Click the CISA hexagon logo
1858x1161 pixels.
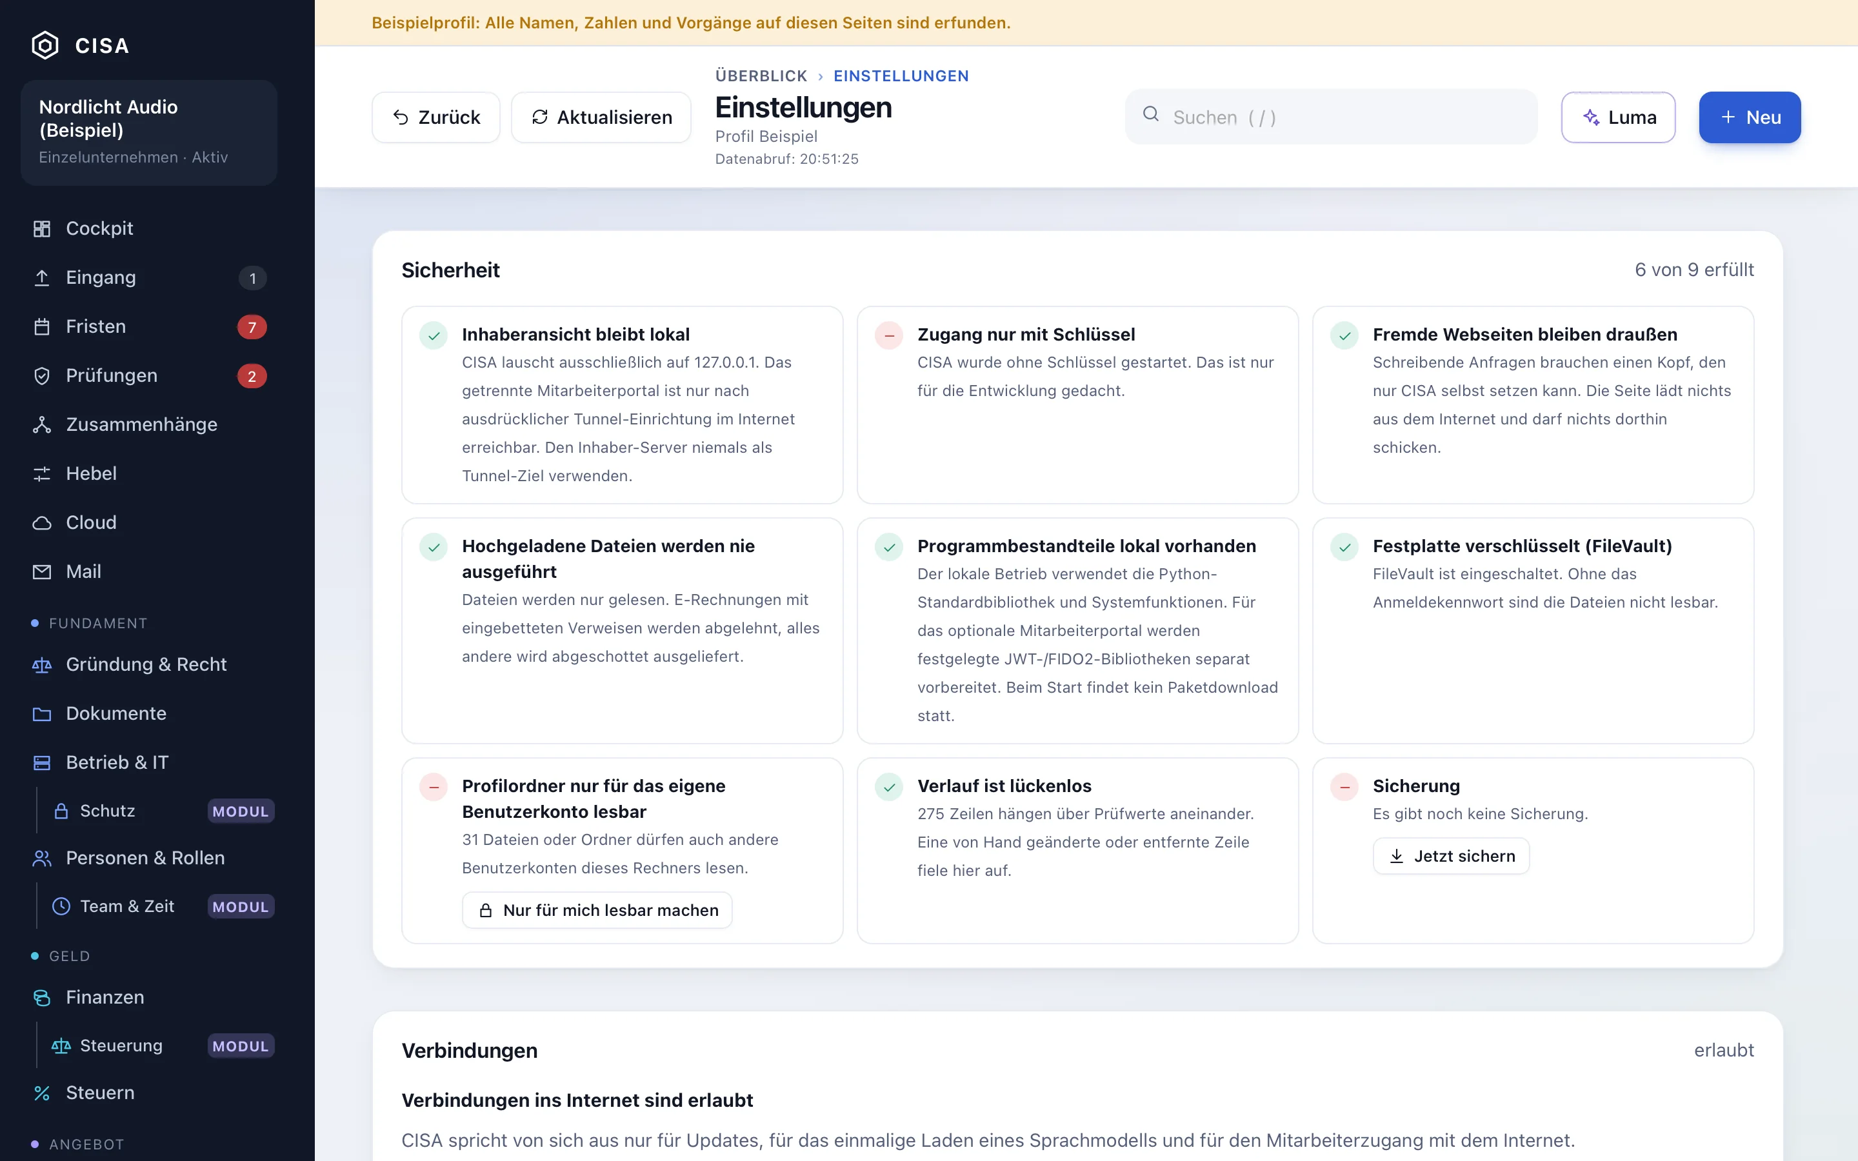point(45,45)
